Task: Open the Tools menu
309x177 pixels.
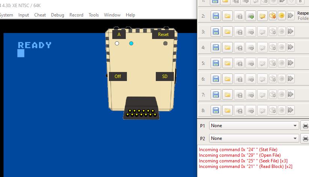Action: click(93, 15)
